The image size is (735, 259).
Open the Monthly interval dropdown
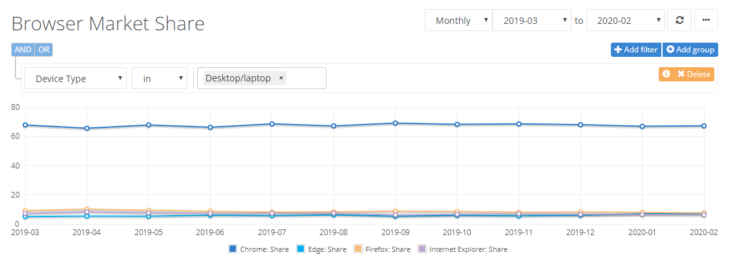coord(458,20)
